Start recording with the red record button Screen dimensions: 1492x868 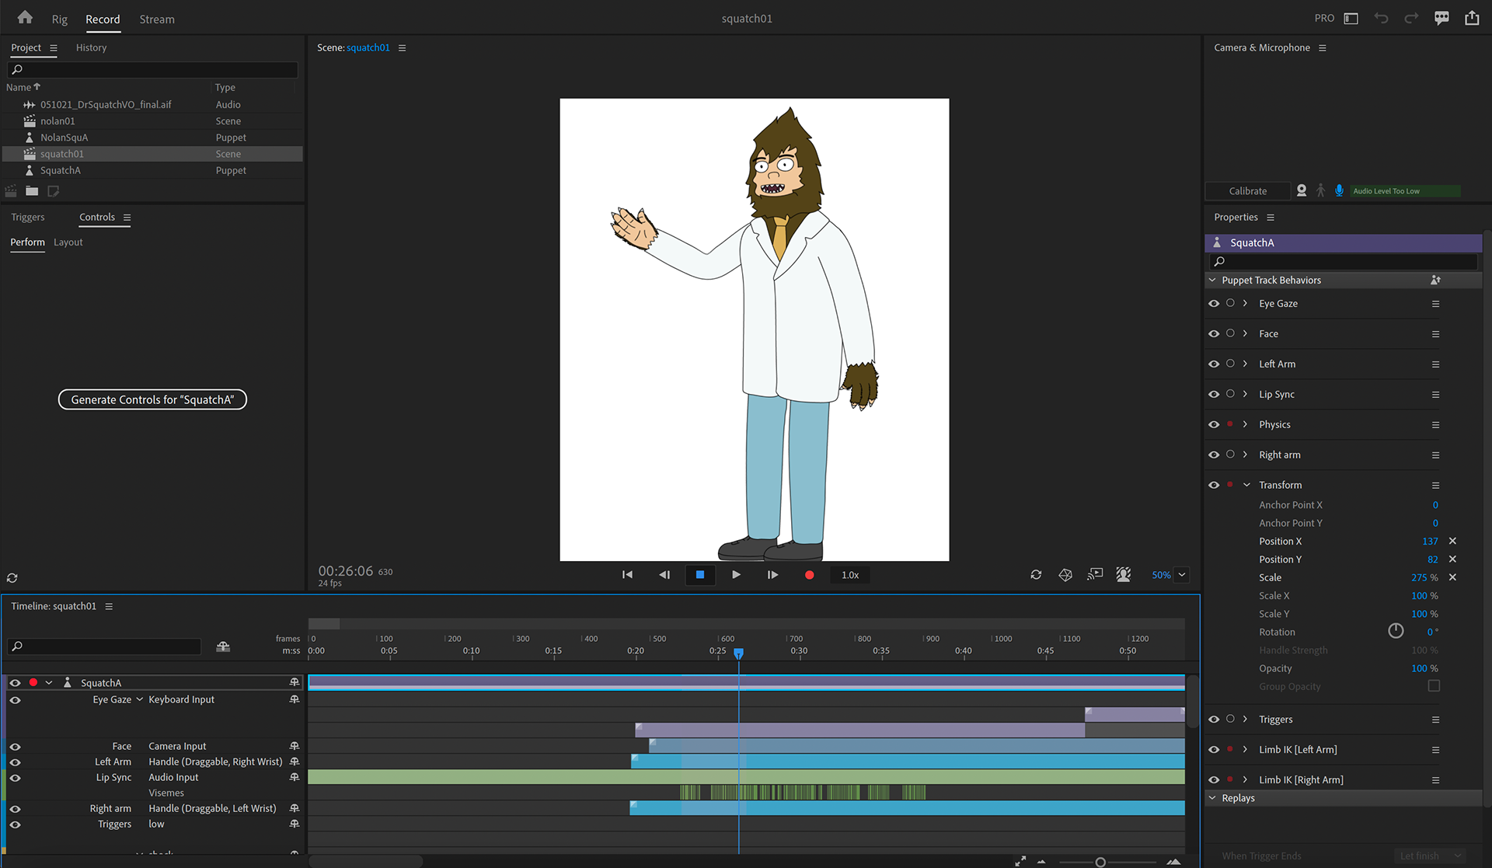click(809, 575)
